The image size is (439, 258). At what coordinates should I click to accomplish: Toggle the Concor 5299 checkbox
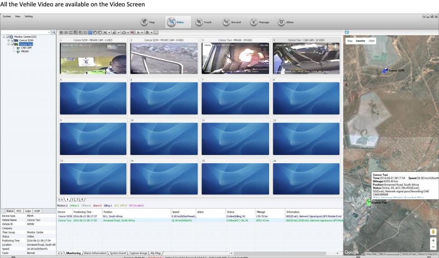tap(13, 40)
